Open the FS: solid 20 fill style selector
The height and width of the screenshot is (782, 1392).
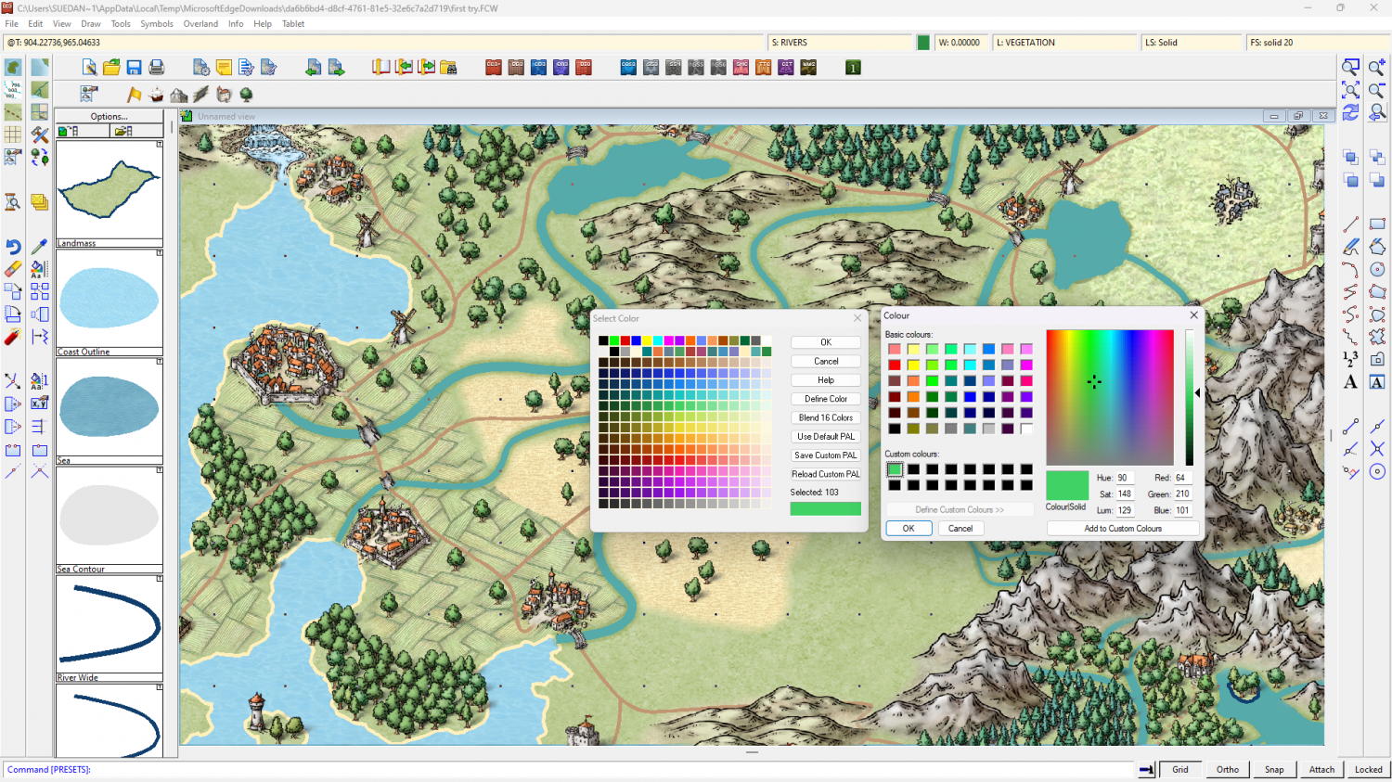point(1318,43)
